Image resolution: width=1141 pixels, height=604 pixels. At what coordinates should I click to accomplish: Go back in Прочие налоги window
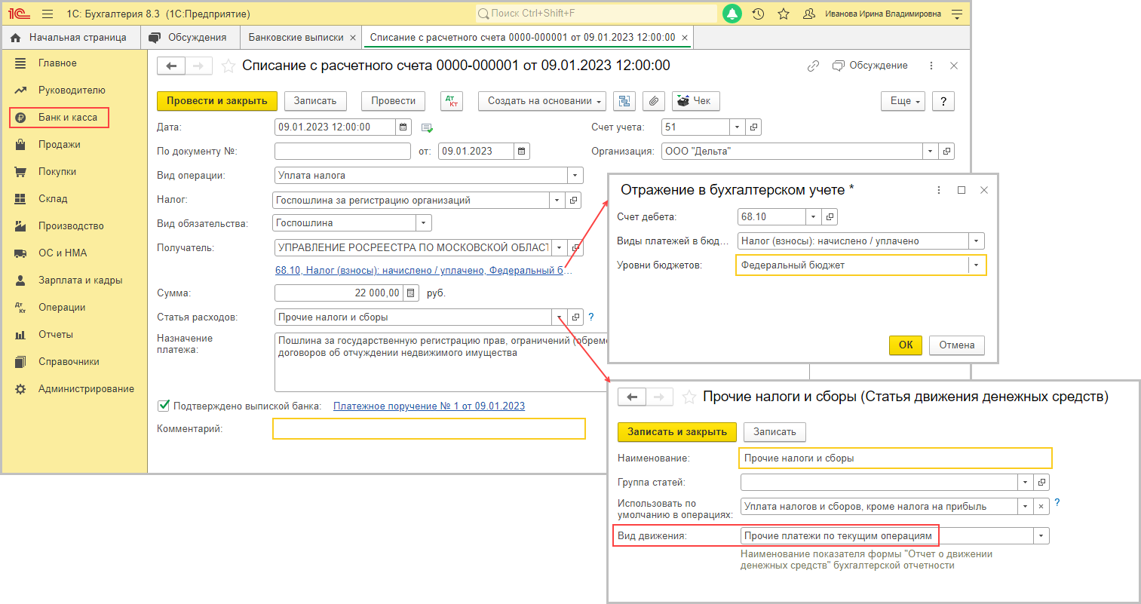click(632, 397)
